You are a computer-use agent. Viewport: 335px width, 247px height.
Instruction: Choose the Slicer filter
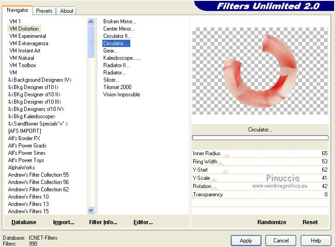click(111, 80)
